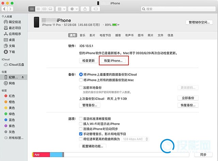218x161 pixels.
Task: Switch to the 音乐 tab
Action: 82,35
